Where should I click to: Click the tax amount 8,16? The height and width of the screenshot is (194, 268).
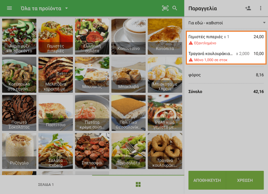pyautogui.click(x=260, y=75)
